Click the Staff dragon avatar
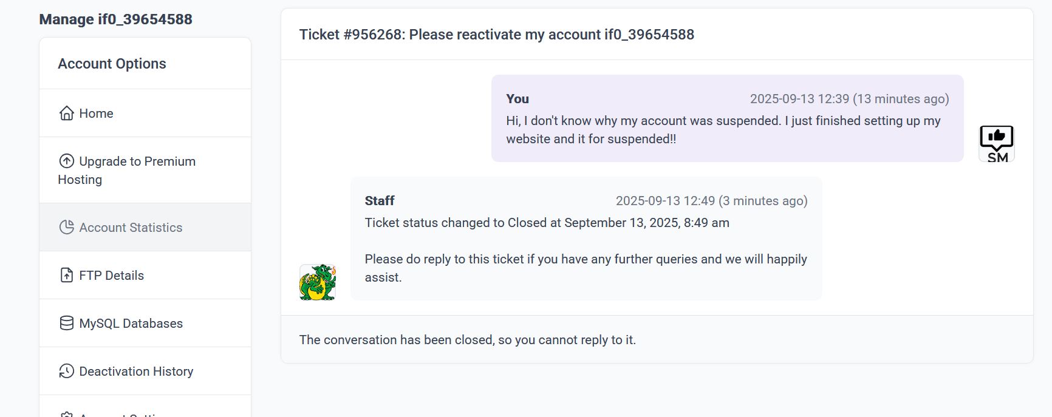Image resolution: width=1052 pixels, height=417 pixels. click(x=317, y=282)
